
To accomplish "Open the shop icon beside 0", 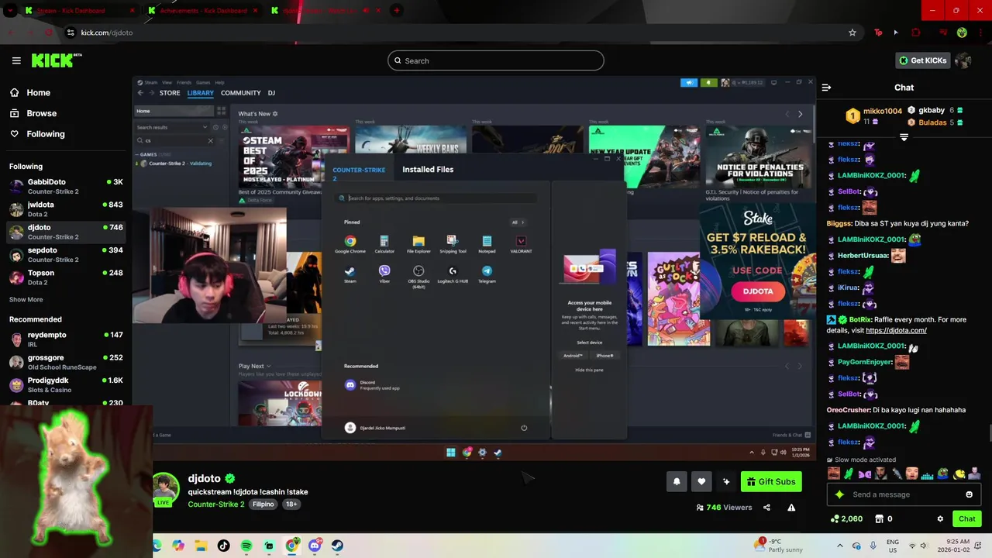I will click(x=880, y=518).
